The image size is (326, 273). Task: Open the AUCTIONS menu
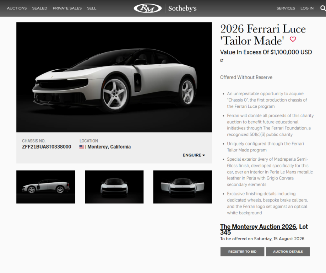click(x=17, y=8)
